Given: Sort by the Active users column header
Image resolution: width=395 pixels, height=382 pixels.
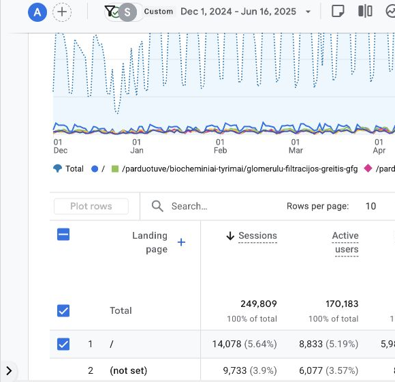Looking at the screenshot, I should pyautogui.click(x=345, y=242).
